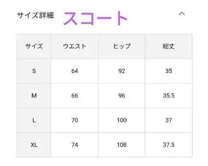The width and height of the screenshot is (208, 166).
Task: Click hip value 92 cell
Action: [x=122, y=71]
